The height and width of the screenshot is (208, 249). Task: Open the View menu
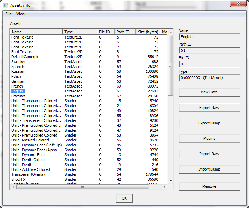pyautogui.click(x=21, y=14)
